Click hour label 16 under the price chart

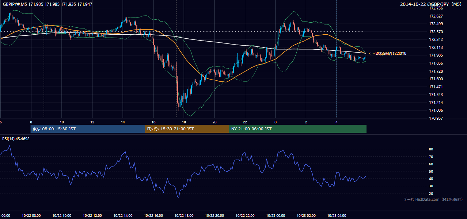153,122
